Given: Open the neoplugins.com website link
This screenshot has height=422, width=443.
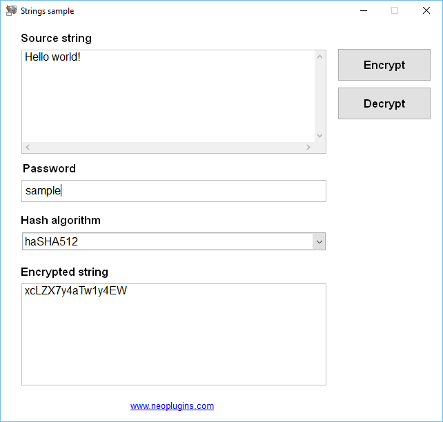Looking at the screenshot, I should pos(172,406).
